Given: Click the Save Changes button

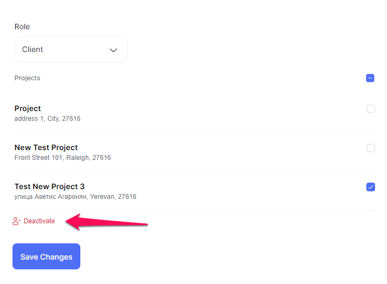Looking at the screenshot, I should [46, 256].
